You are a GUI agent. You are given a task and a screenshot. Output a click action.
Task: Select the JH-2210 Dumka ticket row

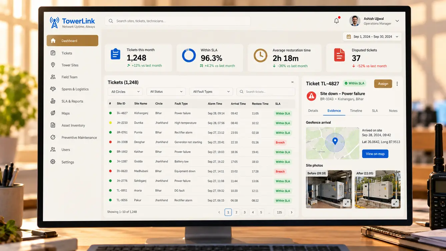pos(201,123)
